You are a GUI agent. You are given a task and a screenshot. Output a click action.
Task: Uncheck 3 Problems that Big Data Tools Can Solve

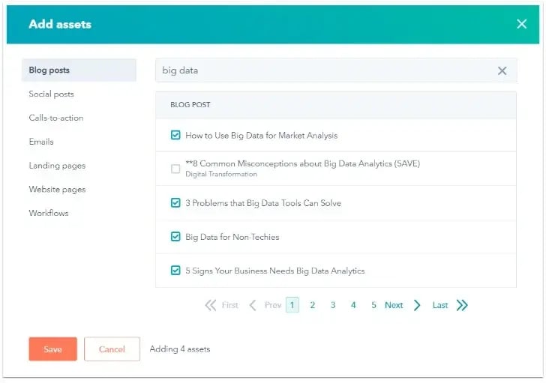click(x=175, y=202)
